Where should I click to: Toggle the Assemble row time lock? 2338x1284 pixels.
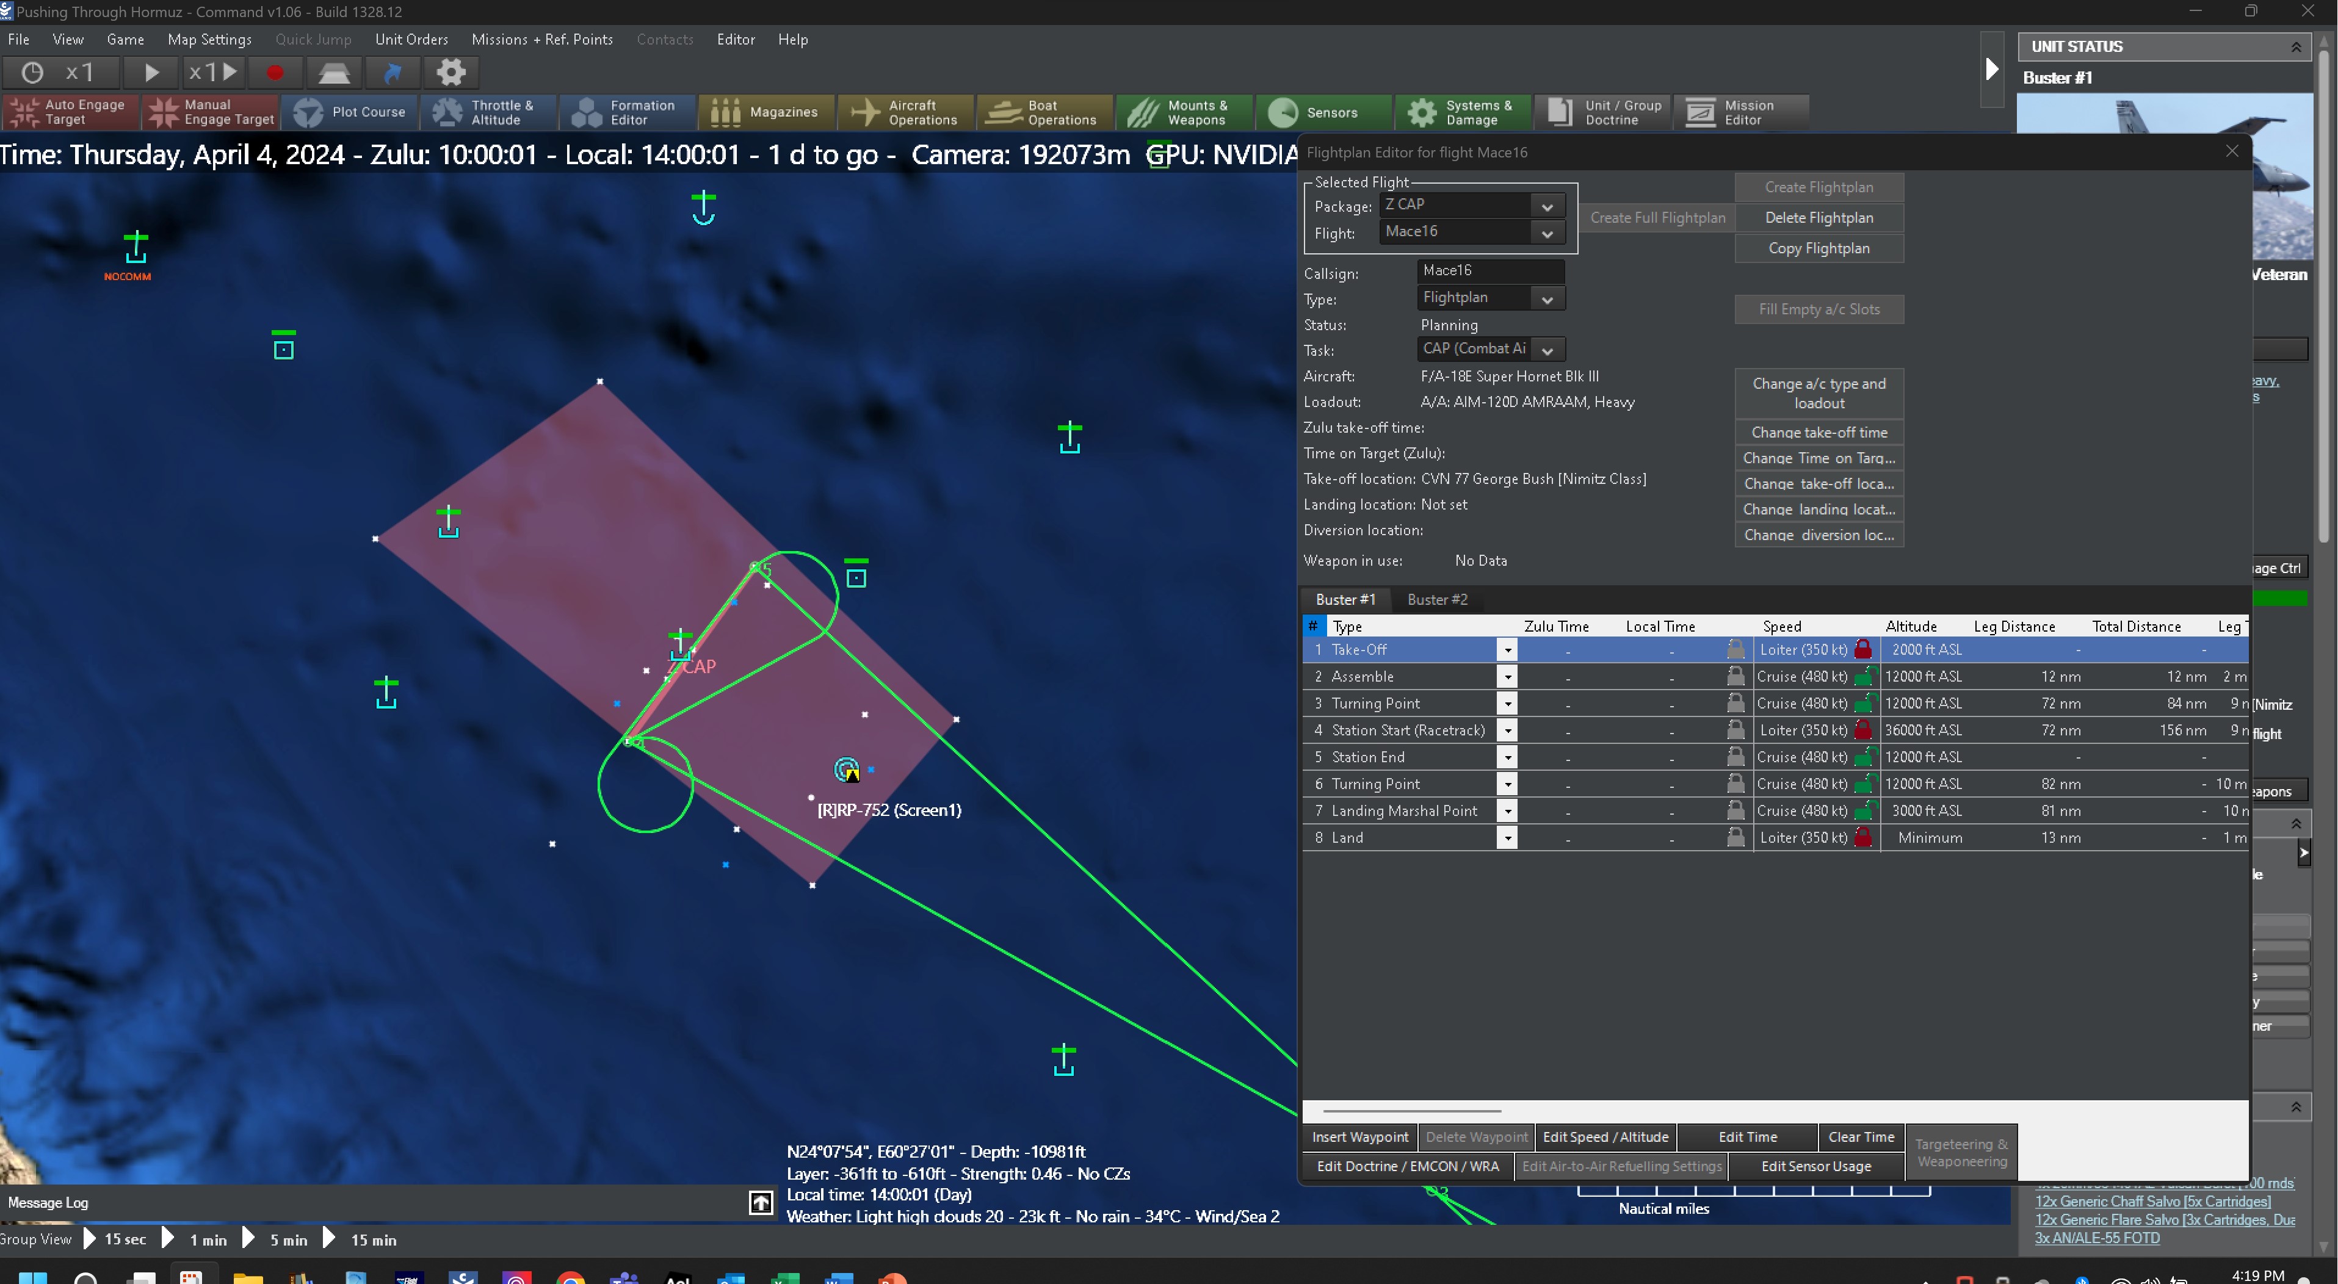click(x=1735, y=676)
